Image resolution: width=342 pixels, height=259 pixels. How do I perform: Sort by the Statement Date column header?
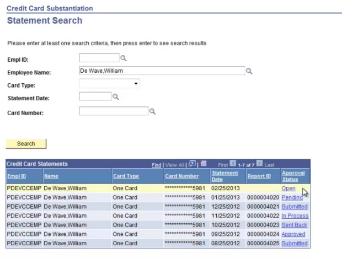click(x=225, y=176)
